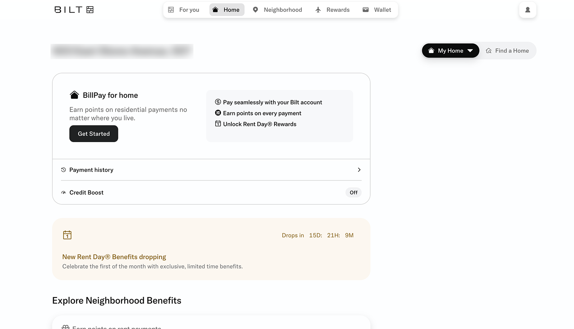Expand the My Home dropdown
The height and width of the screenshot is (329, 574).
tap(451, 51)
